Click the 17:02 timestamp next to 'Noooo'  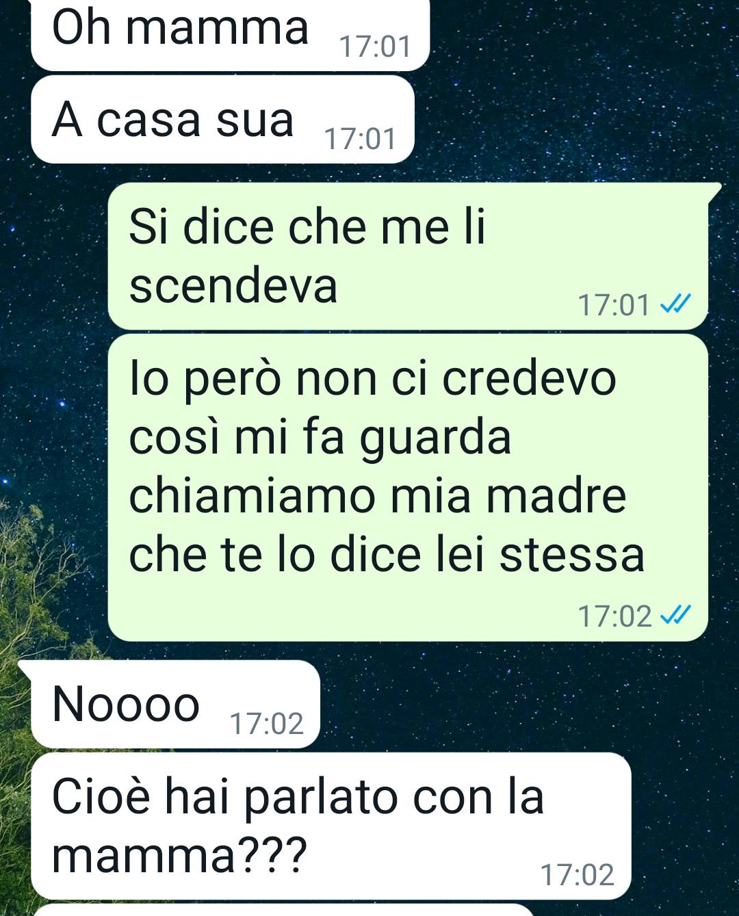point(267,723)
